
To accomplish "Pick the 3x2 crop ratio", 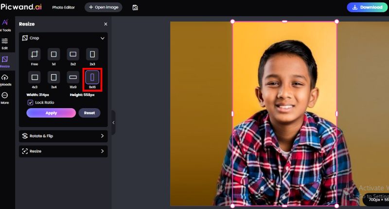I will click(x=73, y=54).
